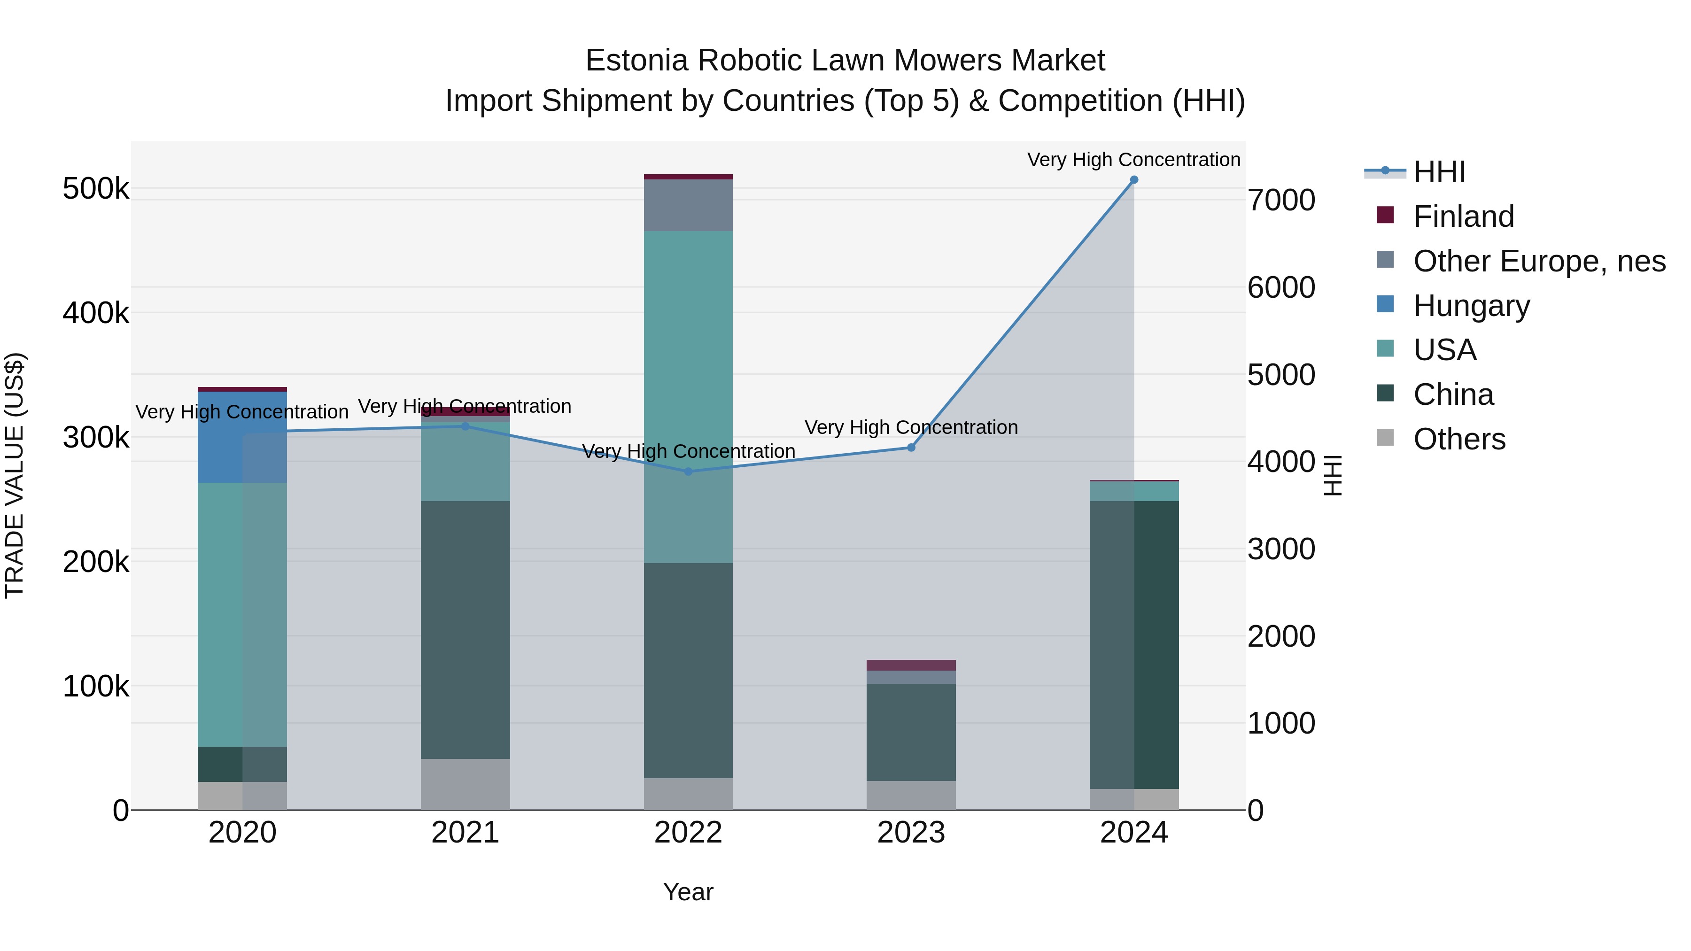1691x951 pixels.
Task: Click the Other Europe segment of 2022 bar
Action: click(x=688, y=205)
